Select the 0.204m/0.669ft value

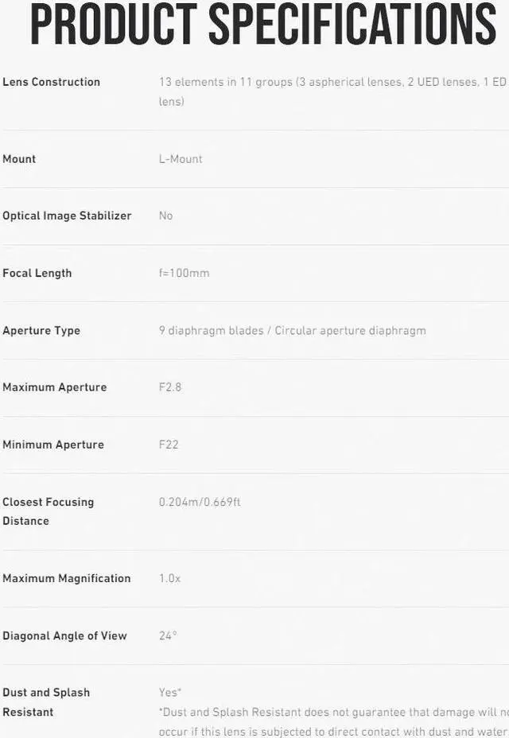(200, 502)
